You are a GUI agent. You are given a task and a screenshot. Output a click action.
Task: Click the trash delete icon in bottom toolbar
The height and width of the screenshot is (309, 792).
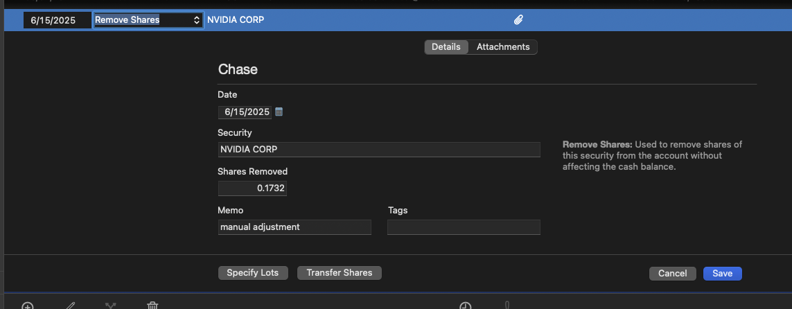[x=152, y=306]
